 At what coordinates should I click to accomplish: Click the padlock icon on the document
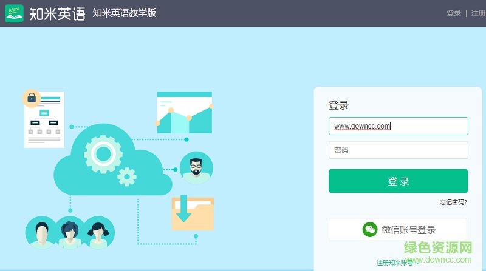pos(32,98)
